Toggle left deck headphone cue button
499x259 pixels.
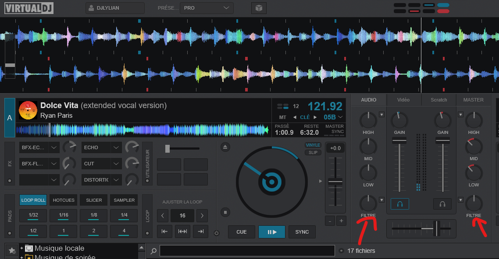(400, 204)
